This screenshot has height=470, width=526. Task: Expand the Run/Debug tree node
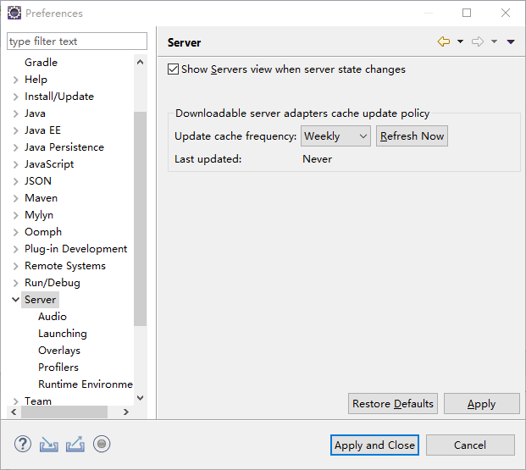(15, 283)
